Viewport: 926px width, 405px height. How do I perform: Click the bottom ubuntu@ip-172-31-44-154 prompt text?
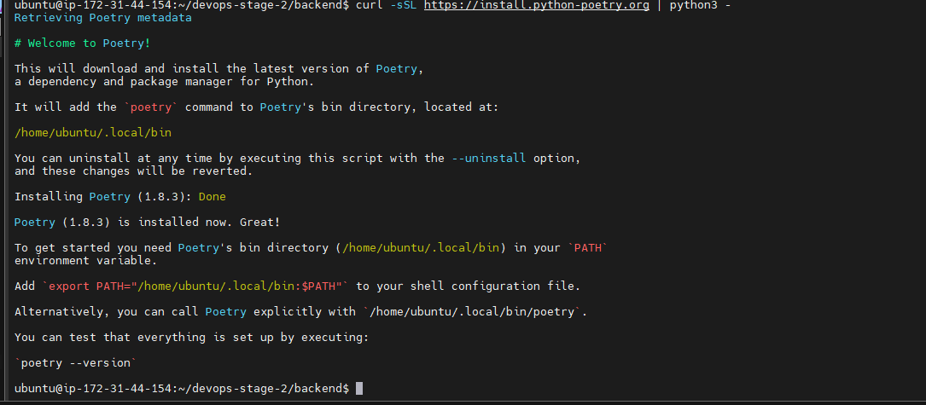click(181, 389)
